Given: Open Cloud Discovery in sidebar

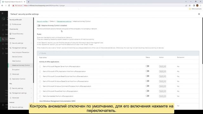Looking at the screenshot, I should (x=18, y=34).
